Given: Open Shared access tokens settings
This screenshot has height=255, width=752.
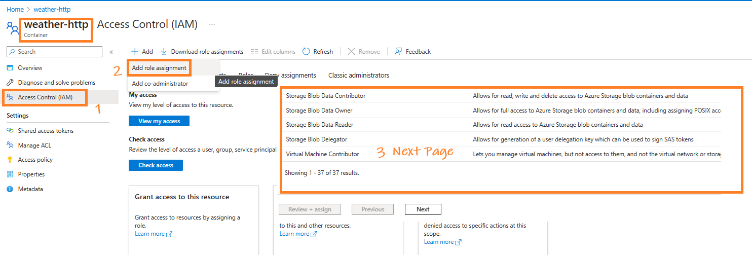Looking at the screenshot, I should tap(46, 131).
